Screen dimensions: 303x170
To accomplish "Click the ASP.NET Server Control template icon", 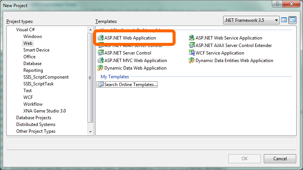I will [101, 53].
